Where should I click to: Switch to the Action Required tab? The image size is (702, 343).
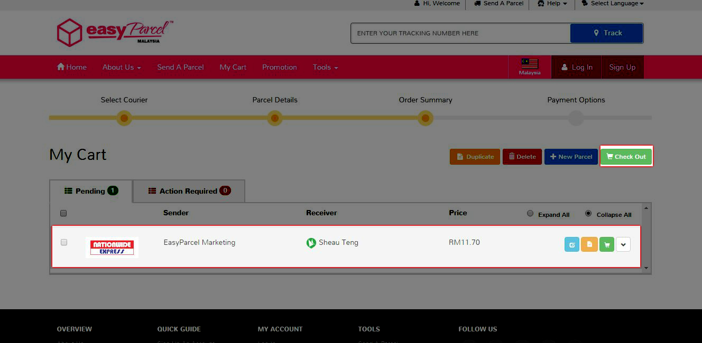tap(189, 191)
